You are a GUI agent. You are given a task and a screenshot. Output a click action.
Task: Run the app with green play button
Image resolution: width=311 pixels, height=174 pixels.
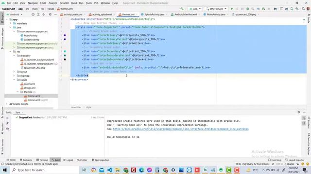click(231, 9)
